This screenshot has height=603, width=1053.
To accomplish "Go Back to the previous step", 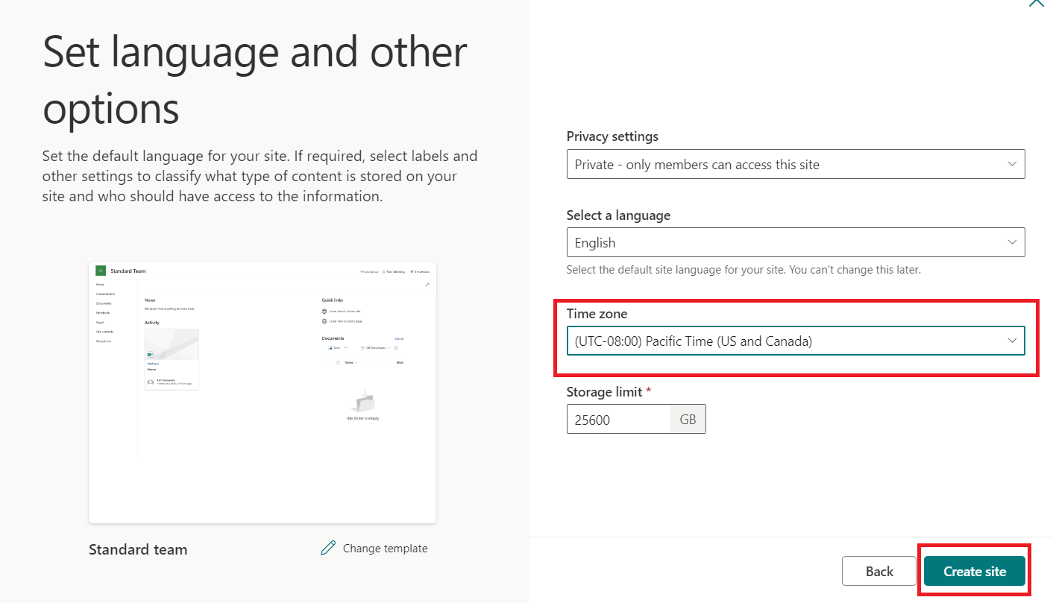I will coord(879,572).
